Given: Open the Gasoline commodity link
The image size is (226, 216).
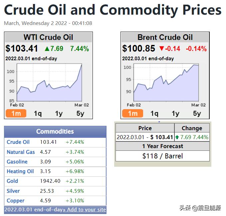Looking at the screenshot, I should click(17, 162).
